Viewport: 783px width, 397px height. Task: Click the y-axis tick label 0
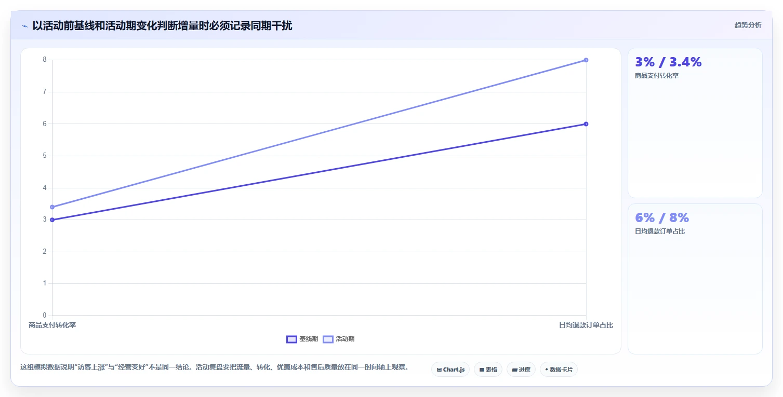tap(45, 316)
